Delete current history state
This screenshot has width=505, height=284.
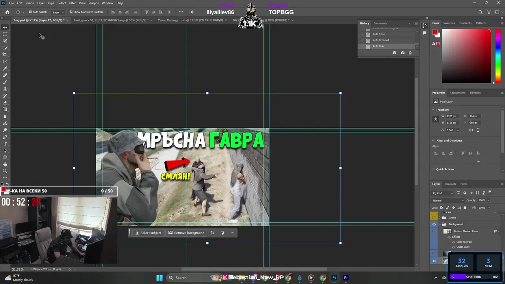click(410, 53)
